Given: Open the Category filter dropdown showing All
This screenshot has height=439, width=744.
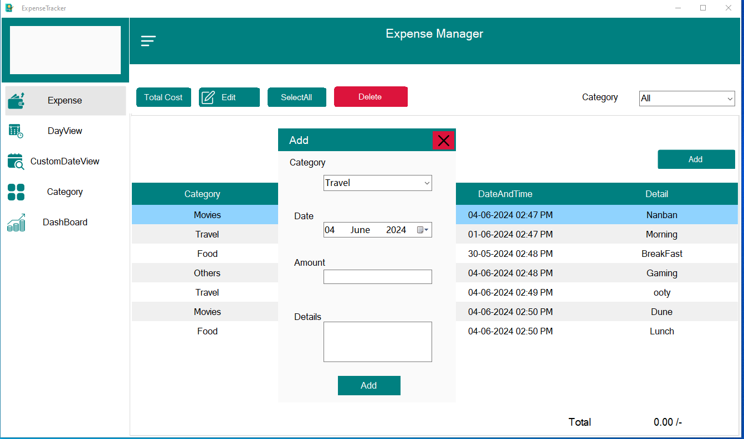Looking at the screenshot, I should [x=730, y=99].
